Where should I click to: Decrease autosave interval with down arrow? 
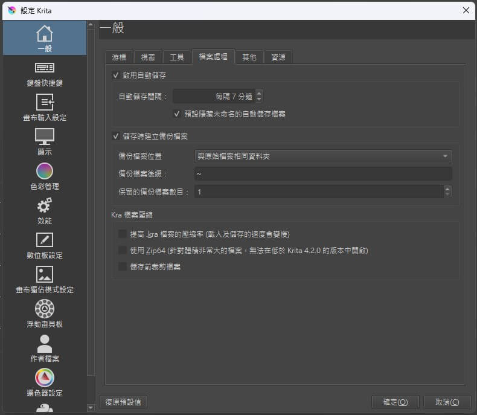pos(259,99)
